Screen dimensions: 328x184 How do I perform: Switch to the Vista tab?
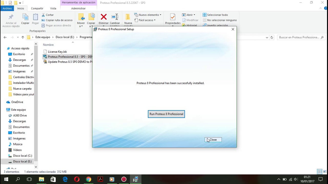(x=53, y=8)
